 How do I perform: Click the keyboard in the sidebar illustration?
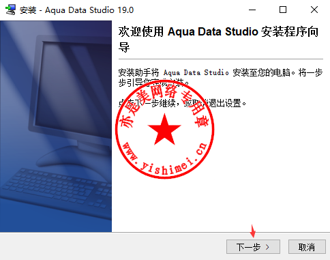(57, 189)
